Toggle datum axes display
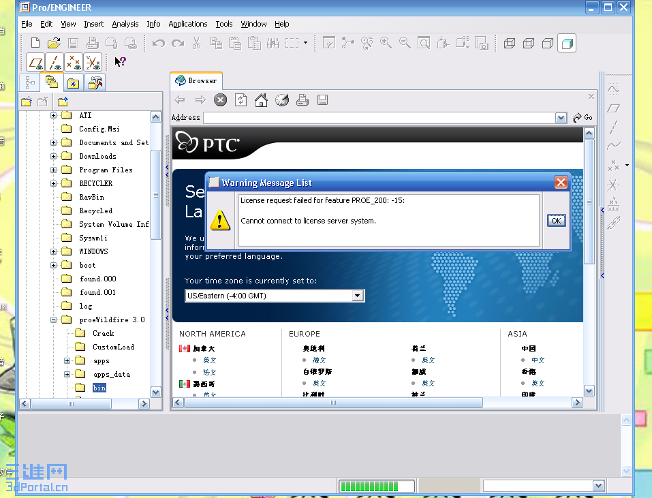Viewport: 652px width, 498px height. [x=55, y=63]
